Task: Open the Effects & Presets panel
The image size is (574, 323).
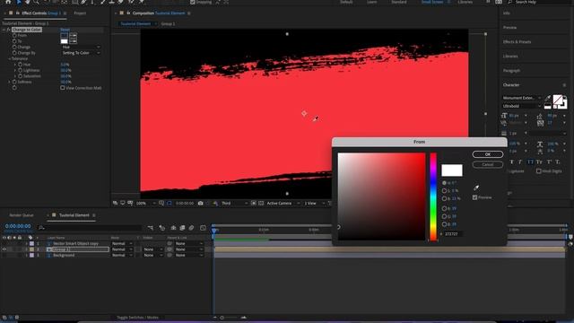Action: (x=517, y=42)
